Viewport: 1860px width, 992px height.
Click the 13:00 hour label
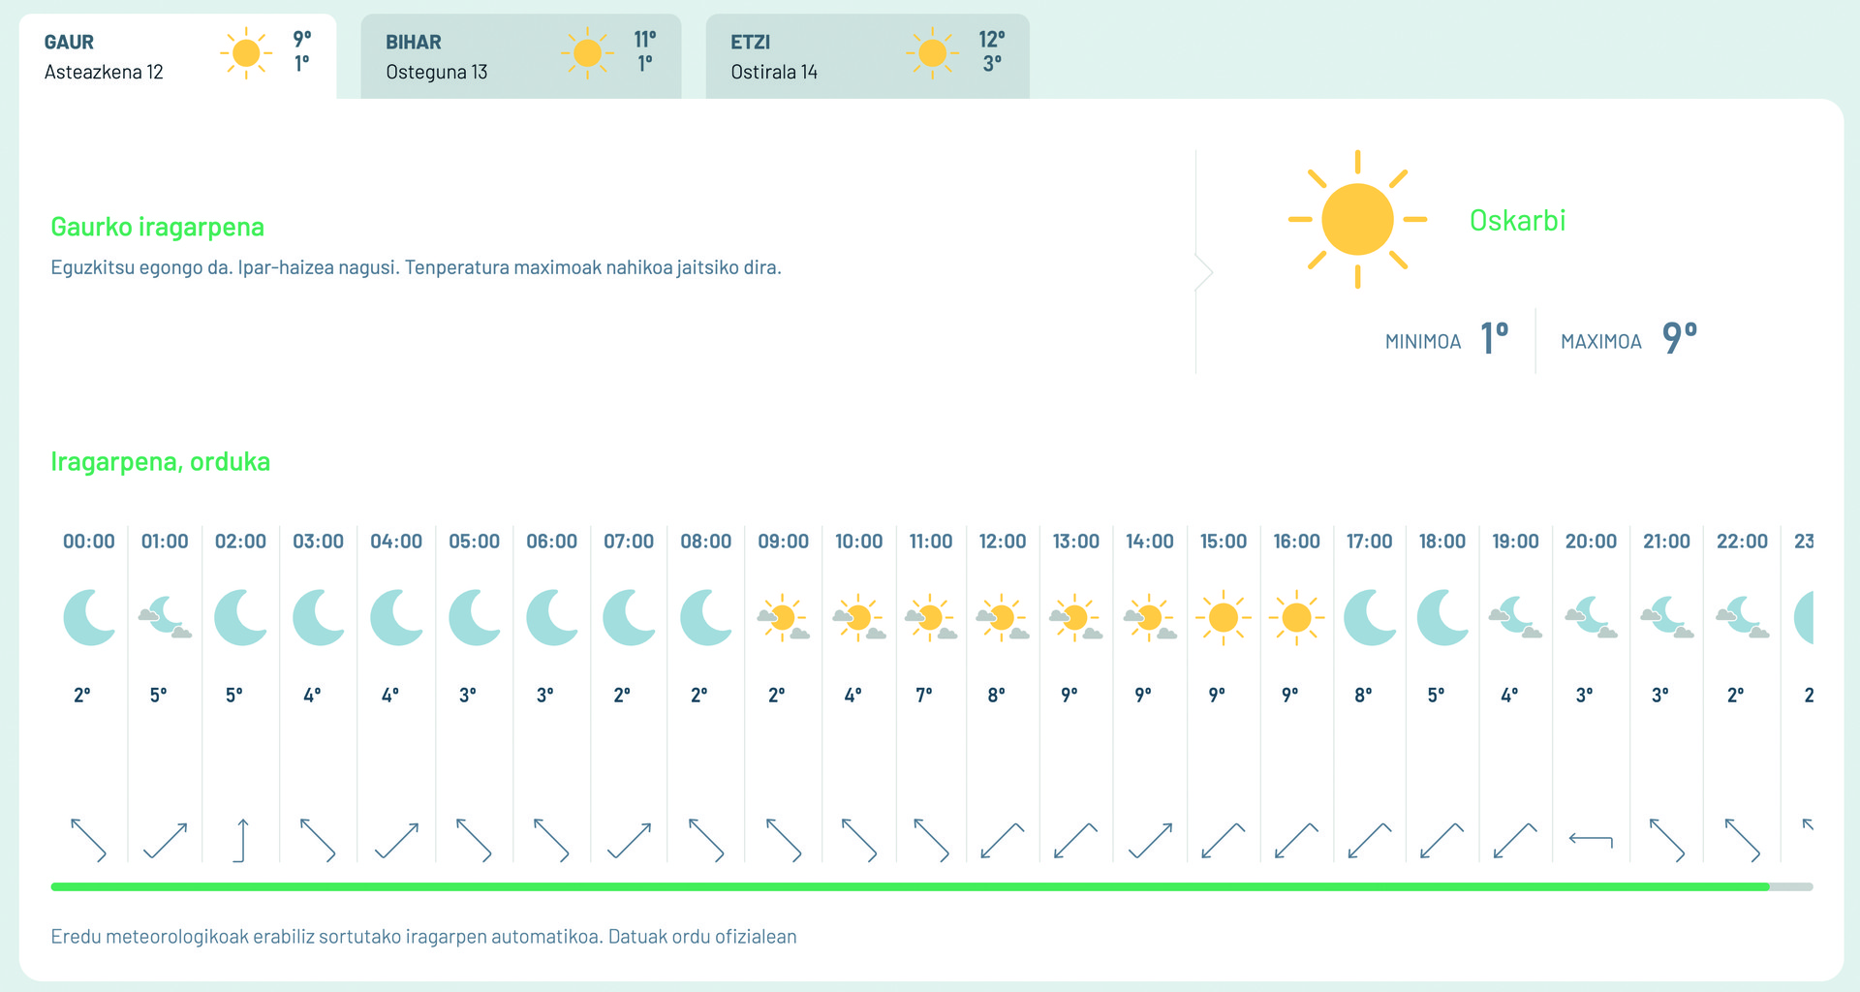1075,542
